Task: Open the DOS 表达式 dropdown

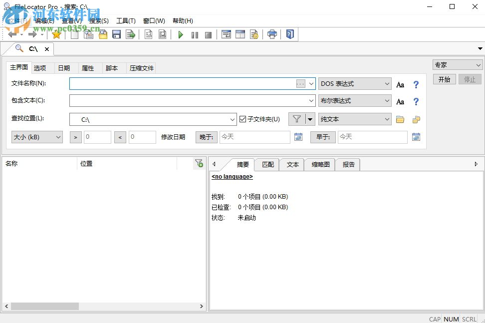Action: tap(355, 83)
